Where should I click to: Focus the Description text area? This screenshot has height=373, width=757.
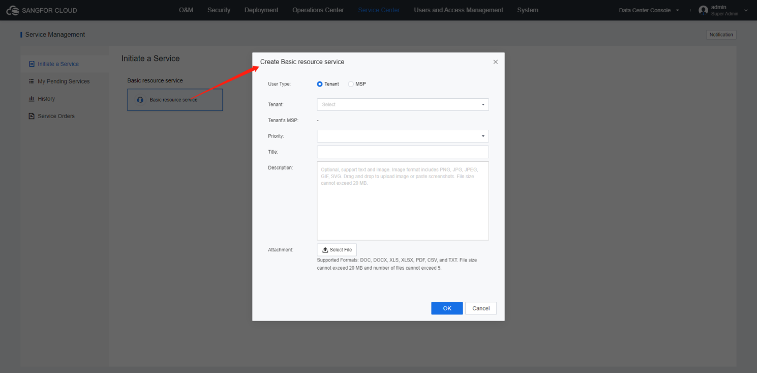(x=403, y=201)
